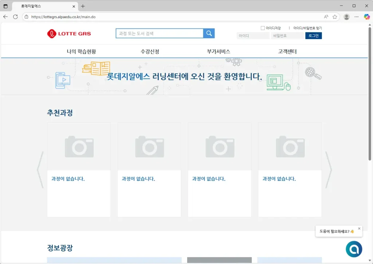
Task: View site information lock icon
Action: click(26, 17)
